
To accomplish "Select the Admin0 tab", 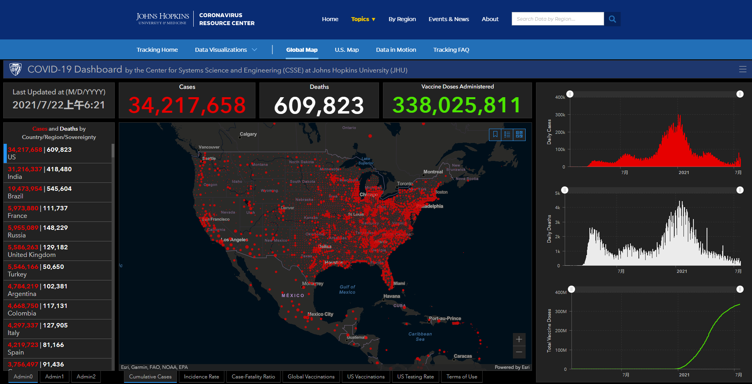I will (23, 377).
